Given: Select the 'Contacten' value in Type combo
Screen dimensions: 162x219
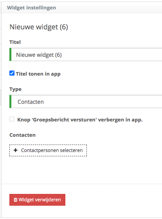Looking at the screenshot, I should click(31, 102).
